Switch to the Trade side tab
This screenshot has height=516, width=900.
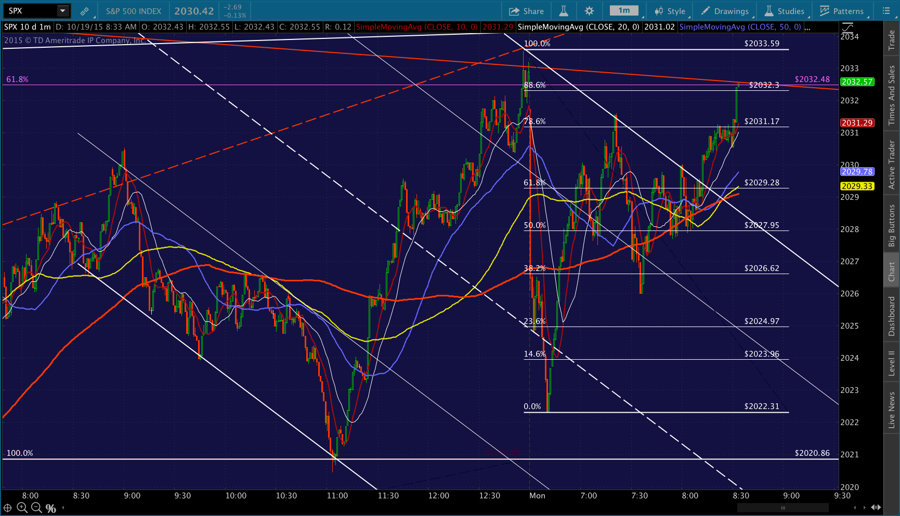point(892,39)
